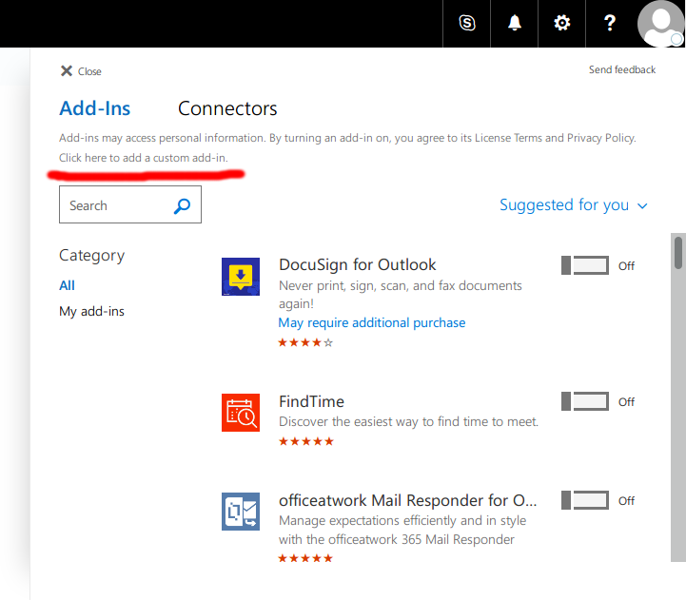Click 'Never print, sign, scan' description
The width and height of the screenshot is (686, 600).
coord(401,295)
